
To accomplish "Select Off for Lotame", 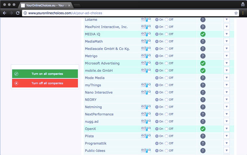I will pos(166,20).
